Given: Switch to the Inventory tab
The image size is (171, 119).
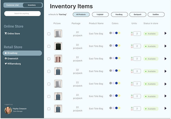Looking at the screenshot, I should click(x=32, y=5).
